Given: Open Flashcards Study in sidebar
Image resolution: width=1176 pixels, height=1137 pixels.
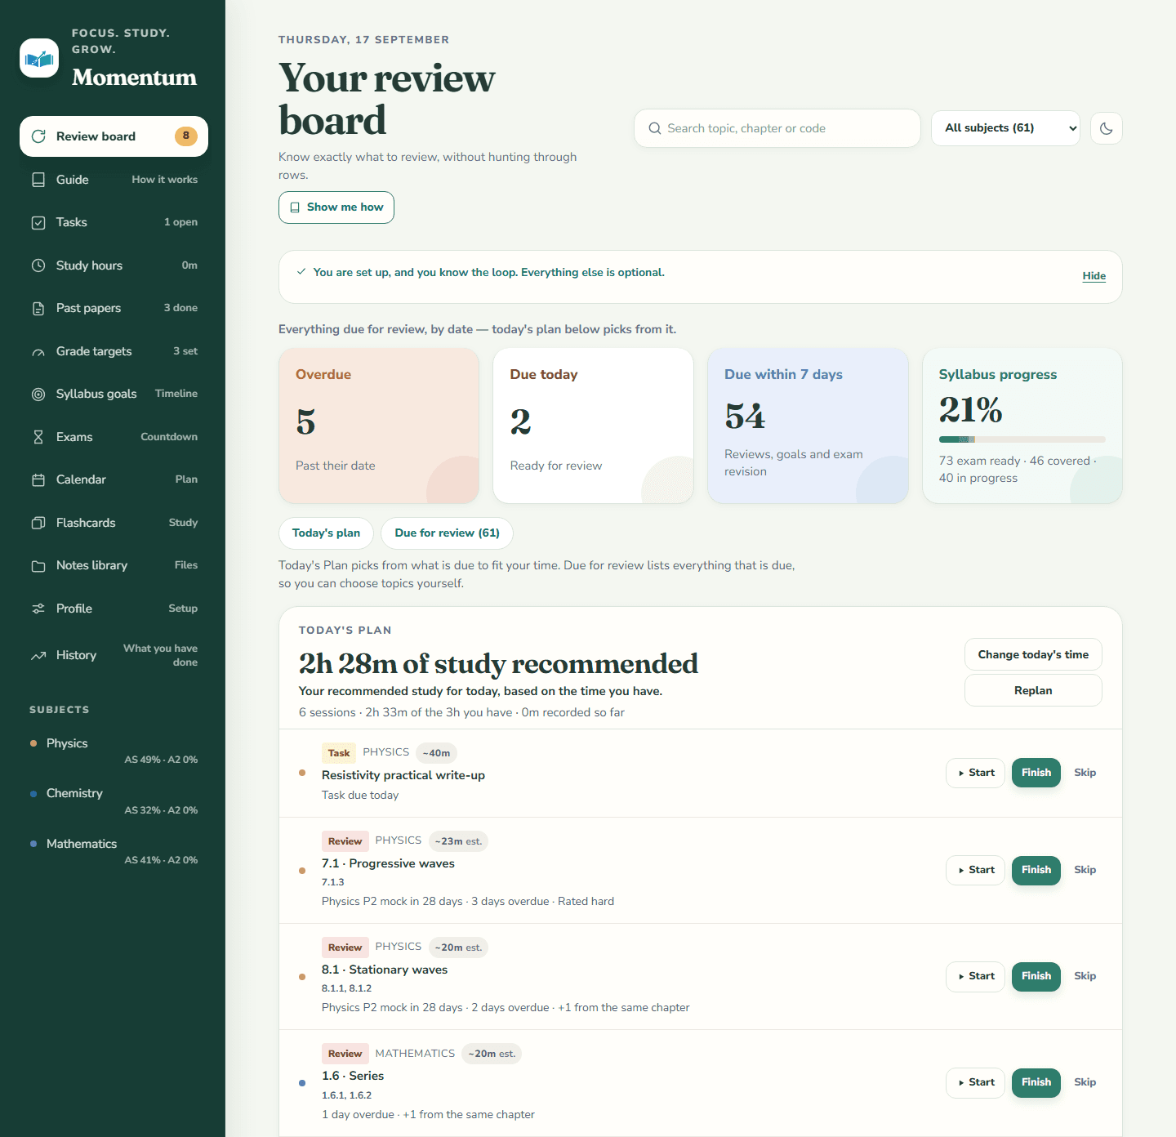Looking at the screenshot, I should (x=114, y=523).
